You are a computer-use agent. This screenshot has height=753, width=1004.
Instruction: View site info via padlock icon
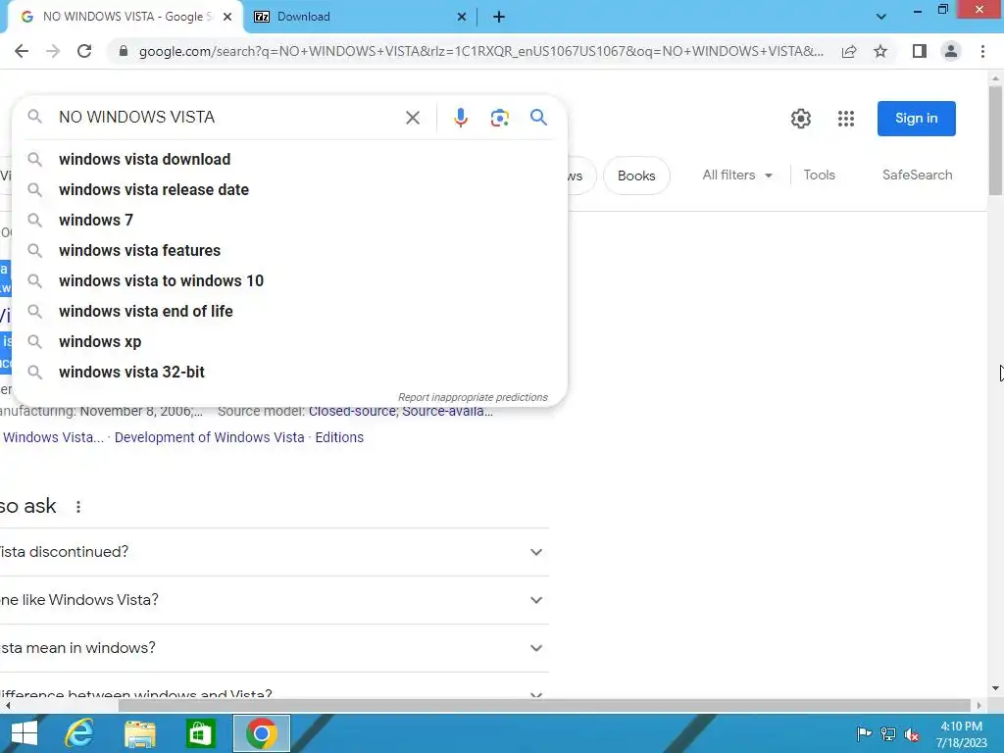click(124, 51)
